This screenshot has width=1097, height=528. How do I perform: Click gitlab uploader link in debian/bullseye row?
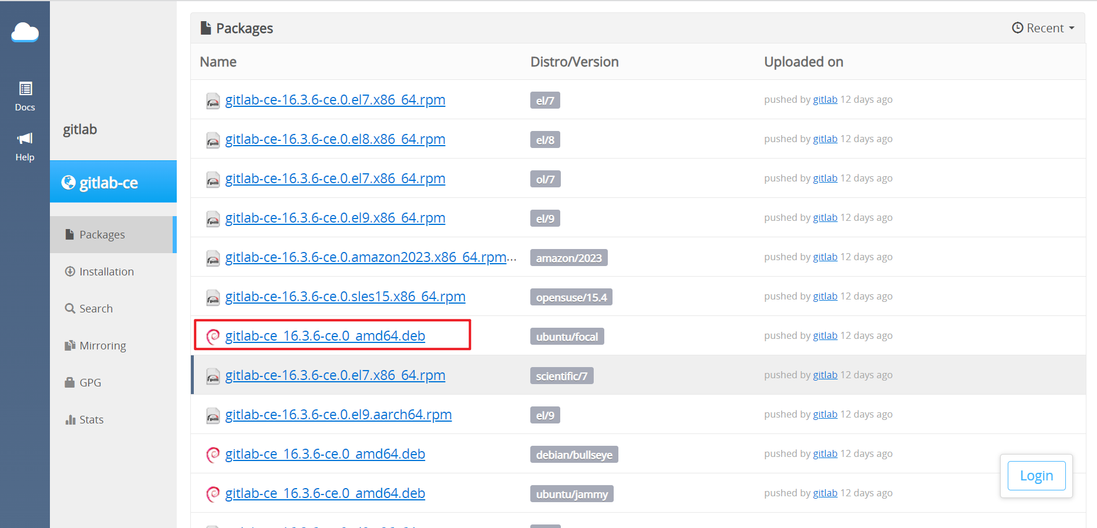tap(825, 453)
